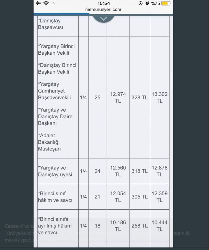Tap the rotation lock icon
209x250 pixels.
141,3
